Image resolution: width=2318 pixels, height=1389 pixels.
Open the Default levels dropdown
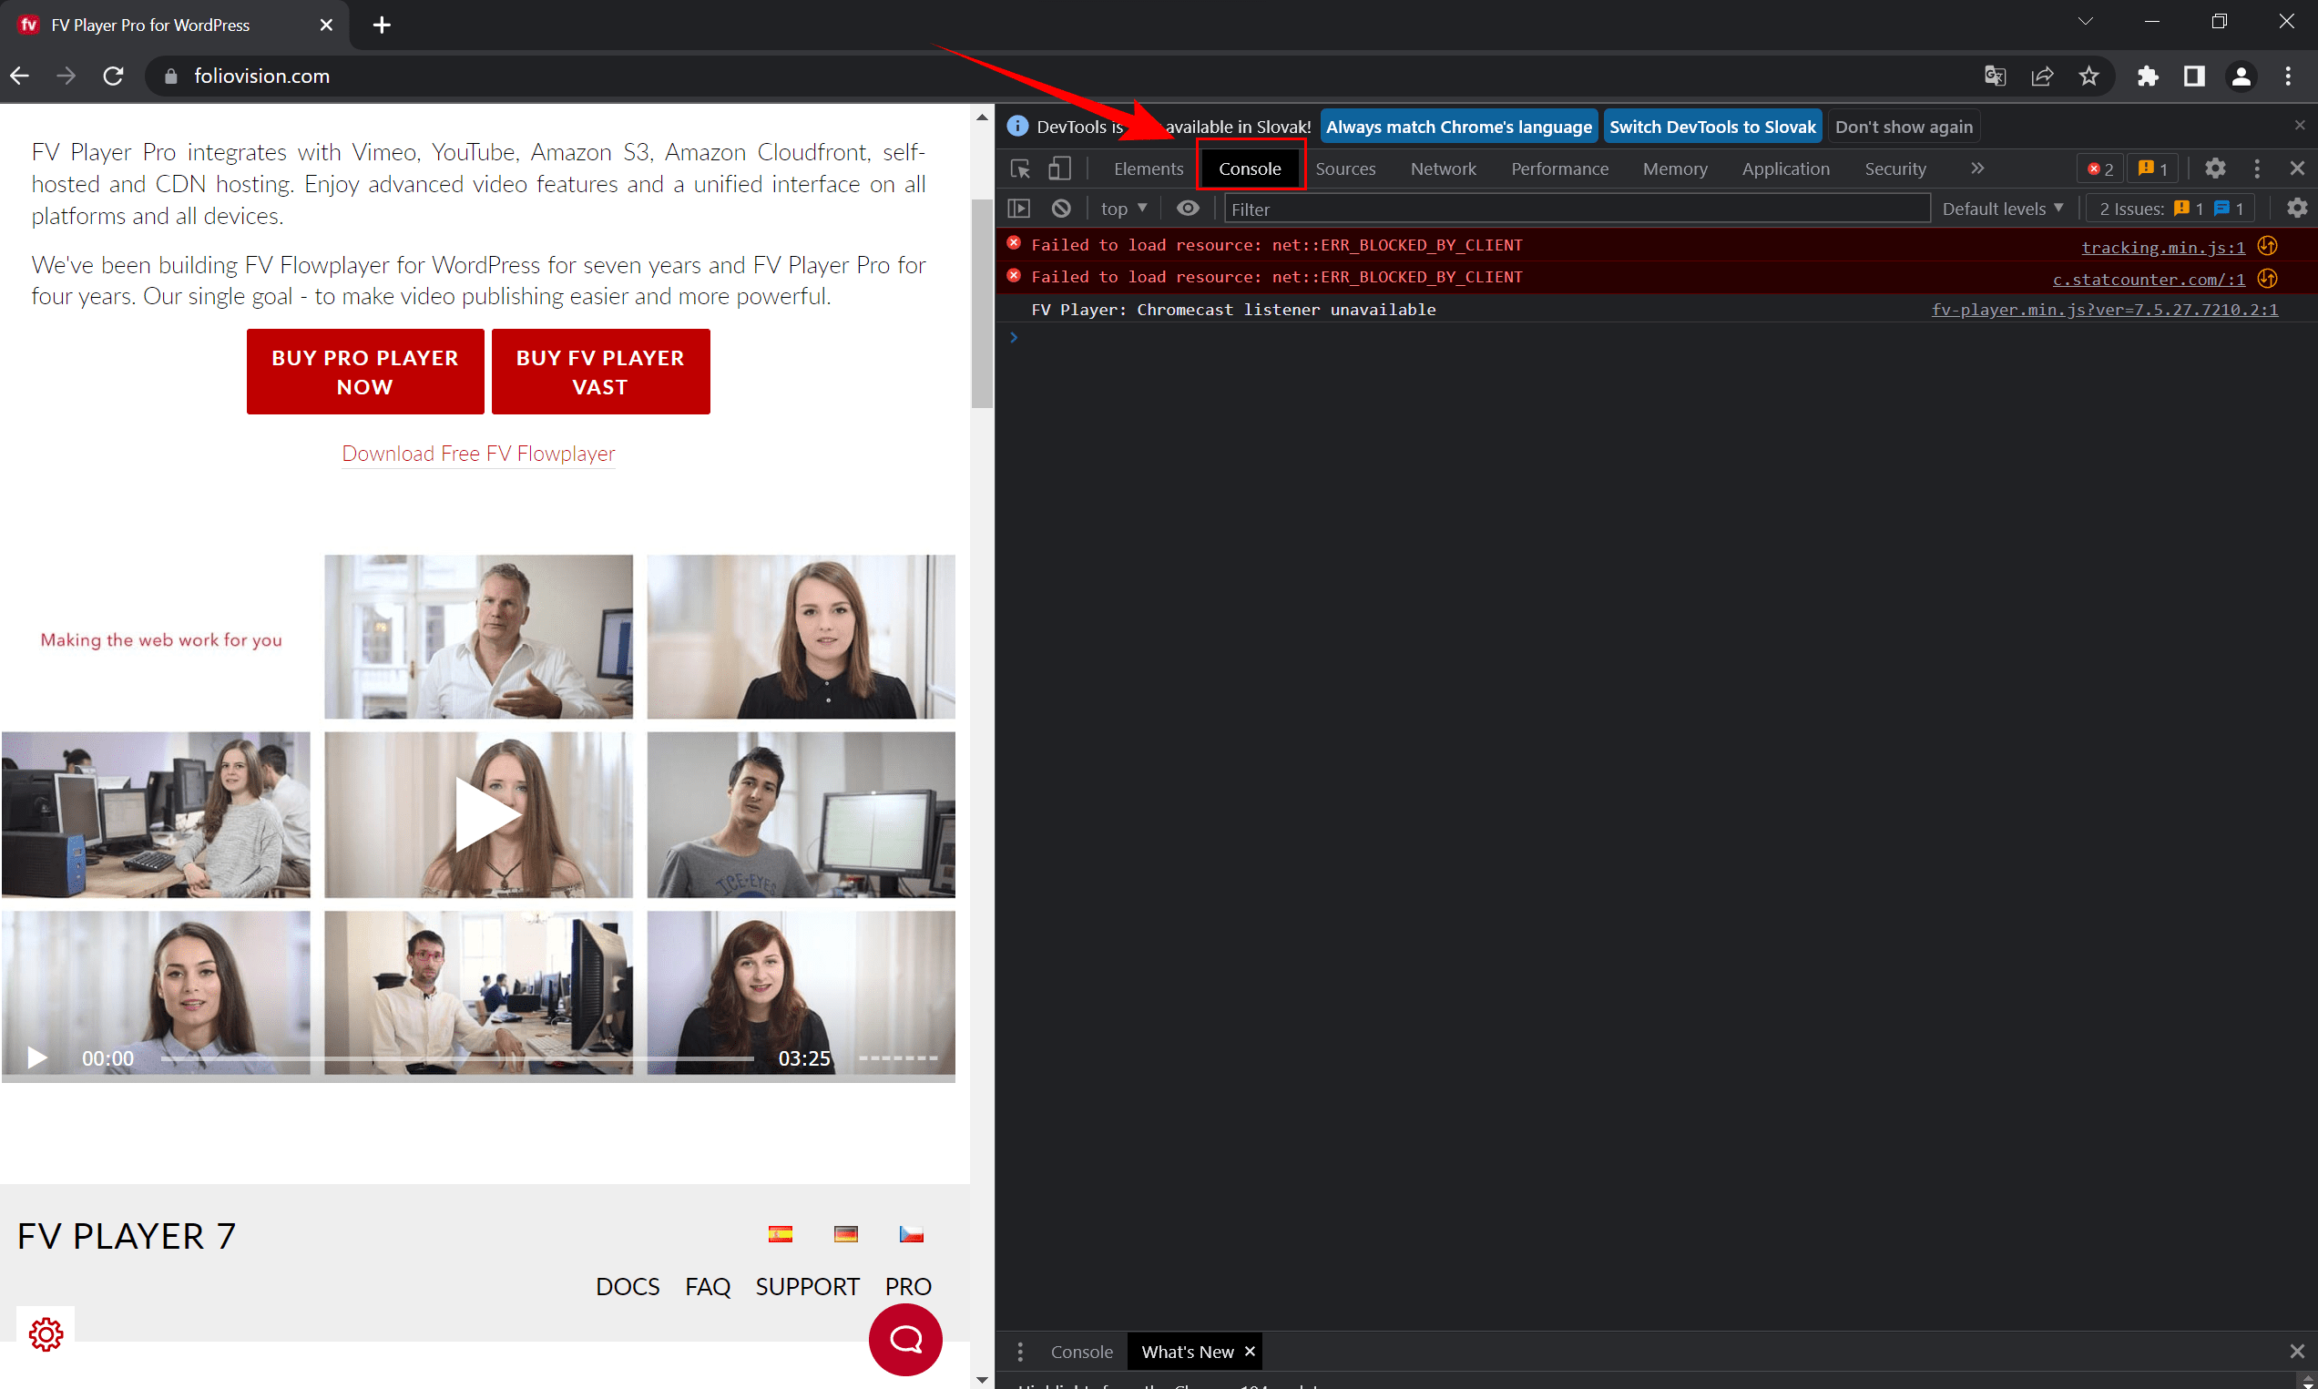[x=2003, y=209]
